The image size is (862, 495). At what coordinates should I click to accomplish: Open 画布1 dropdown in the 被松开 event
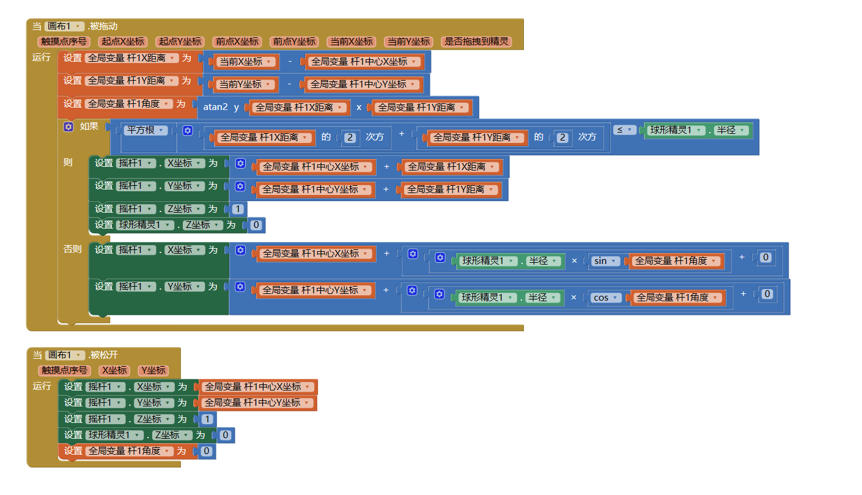64,355
